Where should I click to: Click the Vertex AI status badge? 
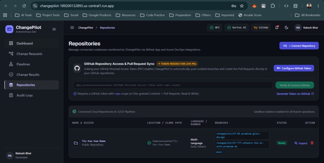click(236, 28)
